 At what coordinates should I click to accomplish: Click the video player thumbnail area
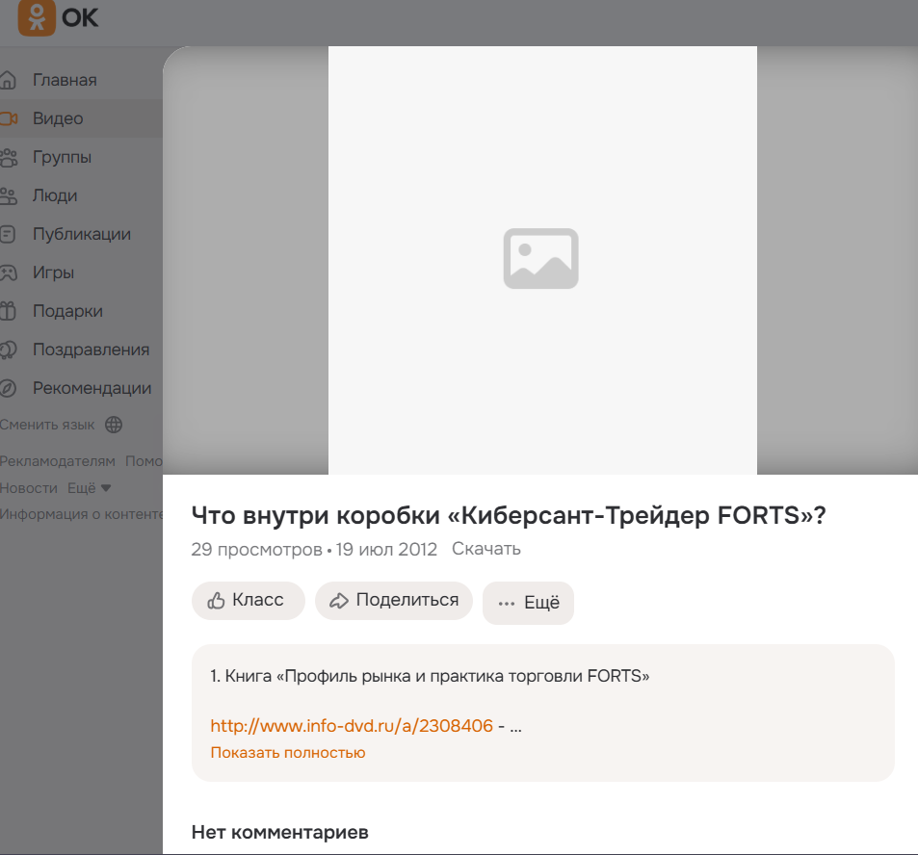coord(542,260)
